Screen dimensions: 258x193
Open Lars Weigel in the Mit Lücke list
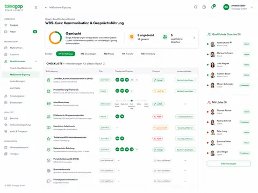click(x=228, y=153)
